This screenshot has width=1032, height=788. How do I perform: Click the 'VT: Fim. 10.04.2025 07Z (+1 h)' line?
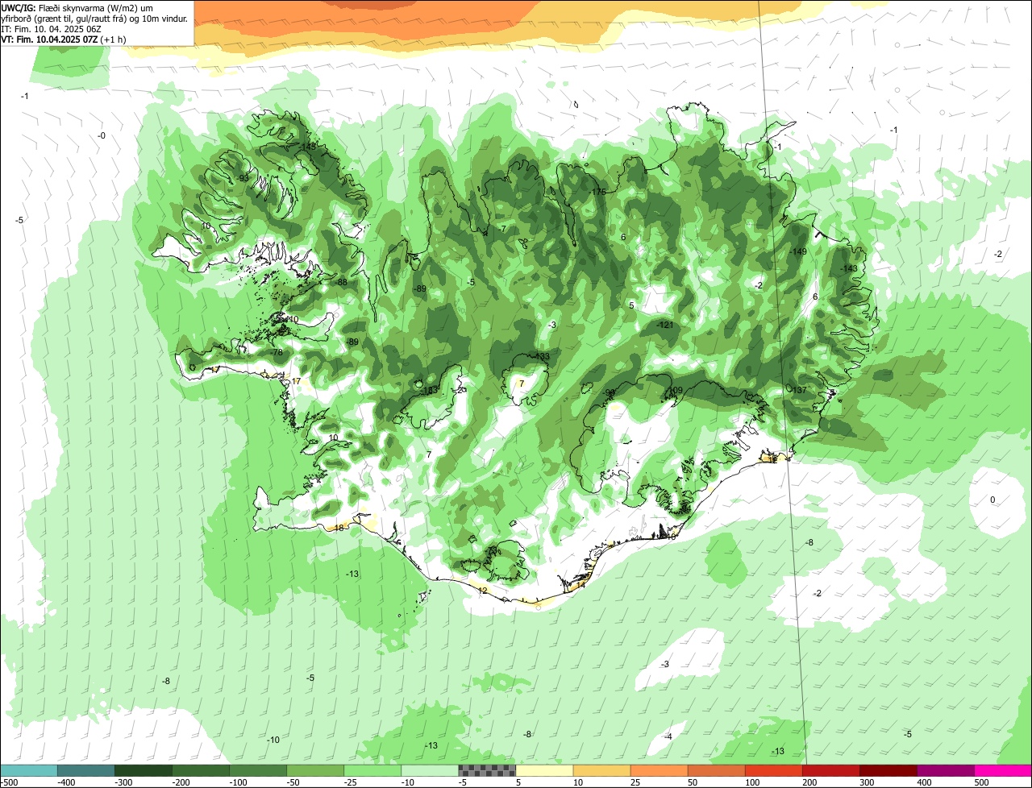coord(63,39)
